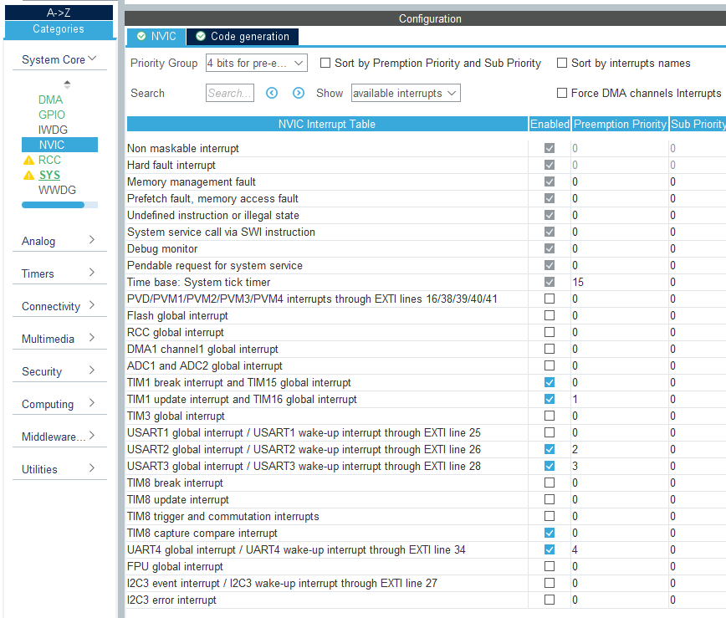Click the green check icon on NVIC tab
726x618 pixels.
tap(141, 36)
